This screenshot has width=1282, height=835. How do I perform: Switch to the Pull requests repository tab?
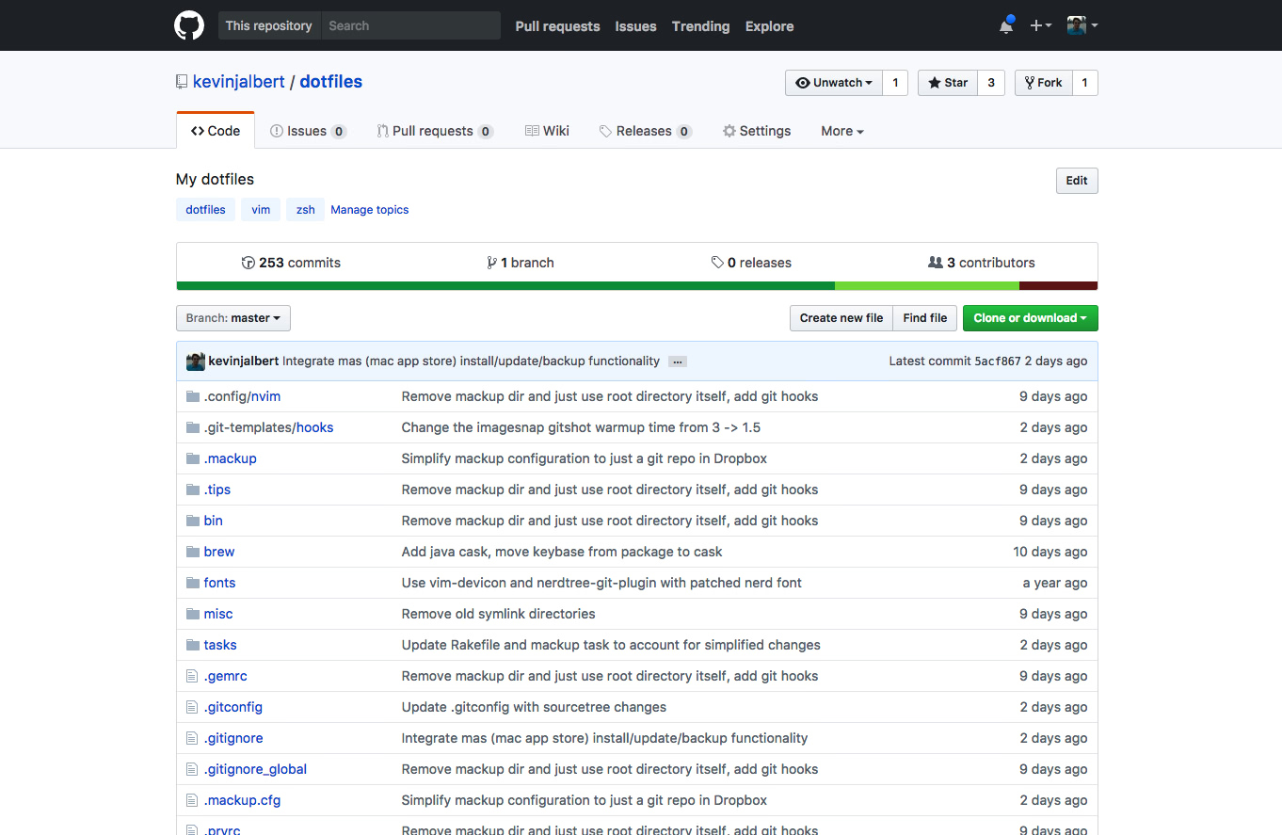[435, 131]
